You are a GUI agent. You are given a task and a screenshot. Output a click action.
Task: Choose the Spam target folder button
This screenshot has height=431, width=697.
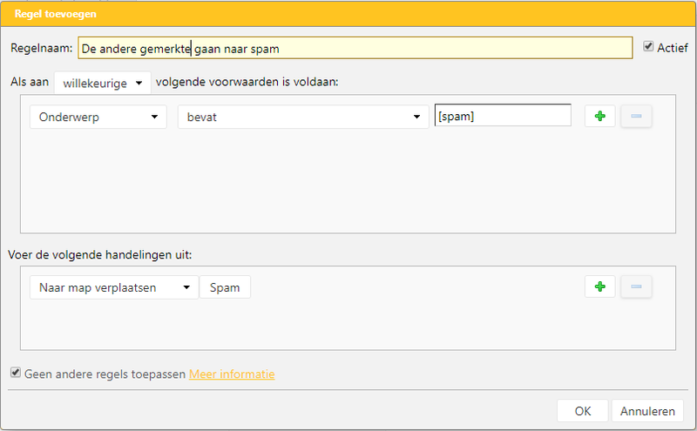pyautogui.click(x=225, y=287)
